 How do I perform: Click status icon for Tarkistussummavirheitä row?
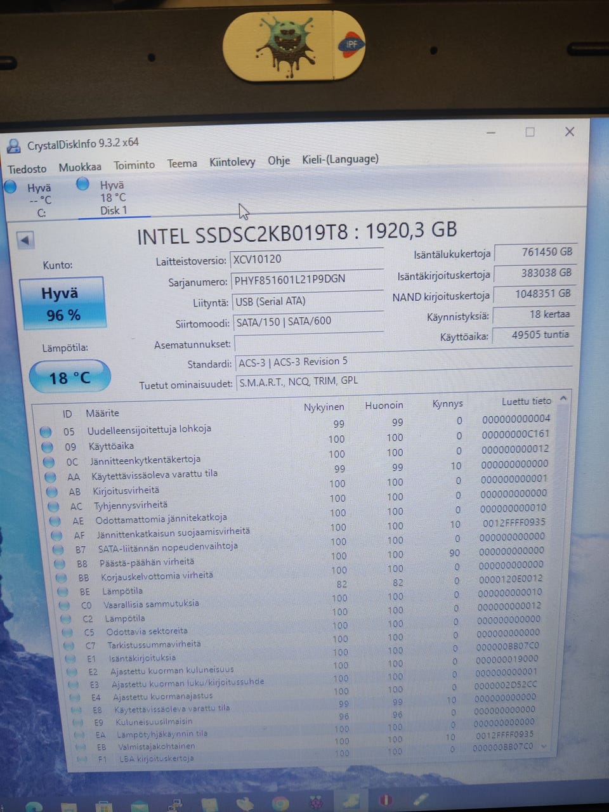point(70,645)
